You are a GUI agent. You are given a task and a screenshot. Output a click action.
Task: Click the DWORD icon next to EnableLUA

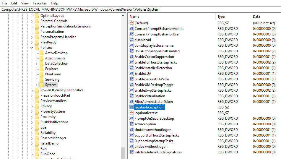pos(131,74)
